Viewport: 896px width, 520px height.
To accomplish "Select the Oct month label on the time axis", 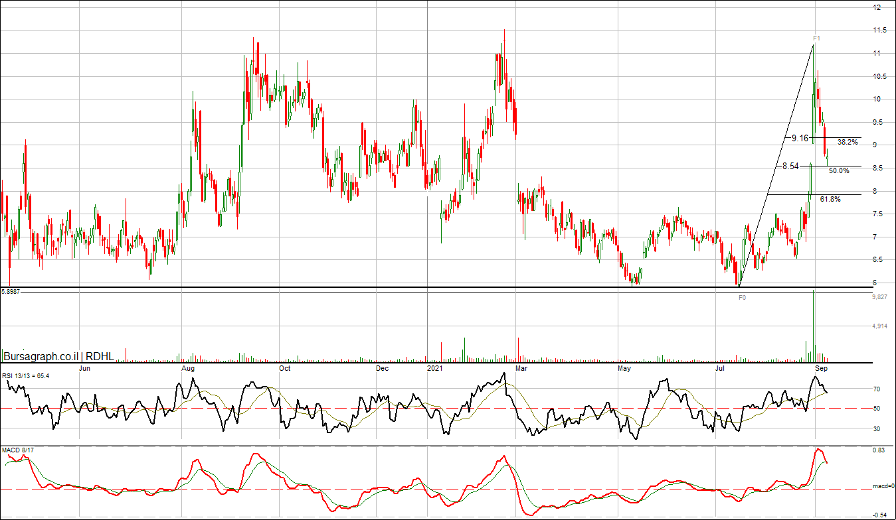I will pos(284,367).
